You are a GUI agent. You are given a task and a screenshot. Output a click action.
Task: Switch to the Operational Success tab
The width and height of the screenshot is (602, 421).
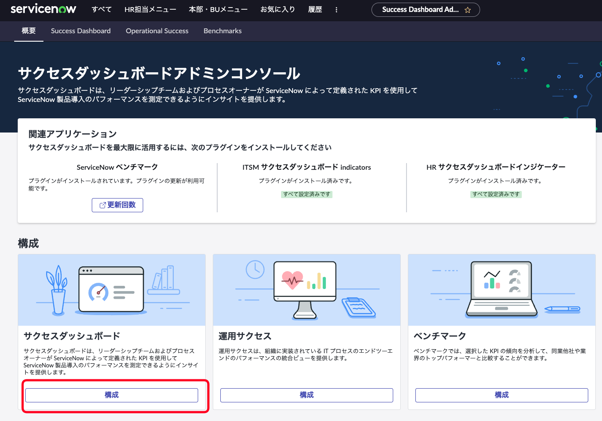coord(157,31)
